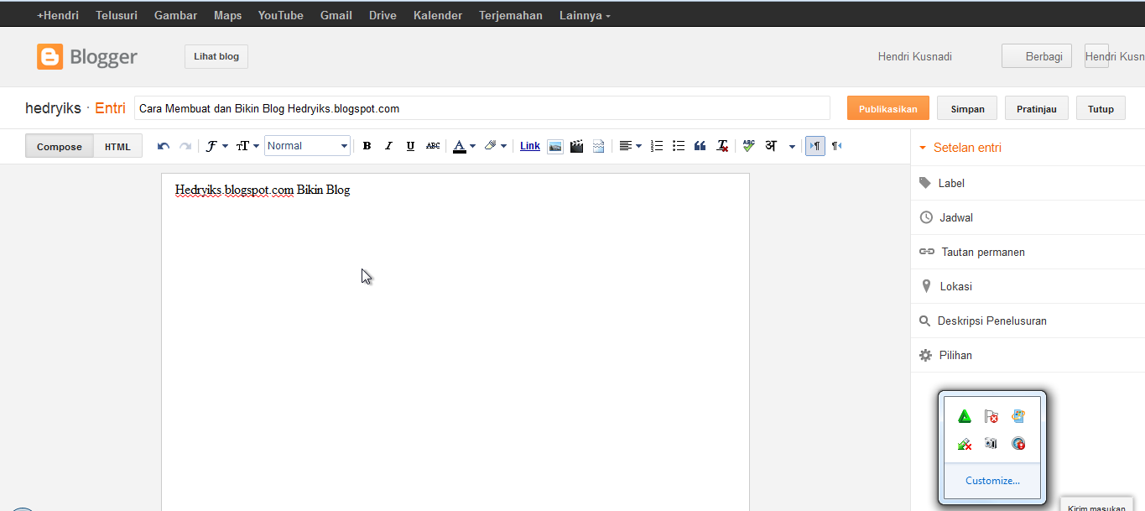Open Maps in the Google bar

[227, 15]
